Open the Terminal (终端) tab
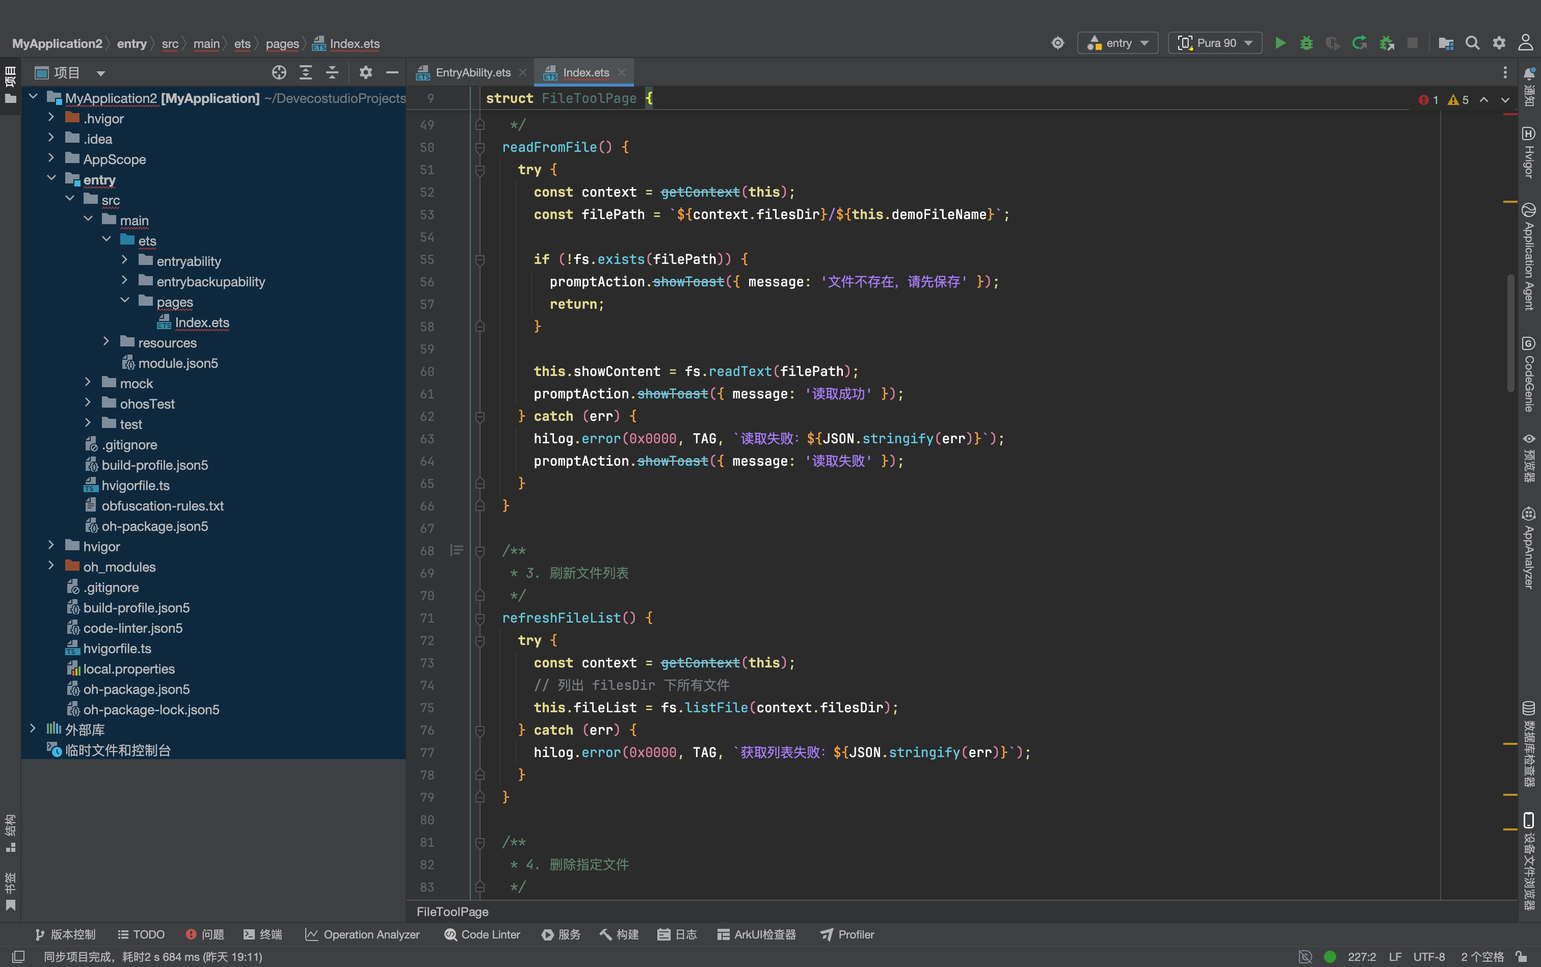The image size is (1541, 967). (263, 934)
